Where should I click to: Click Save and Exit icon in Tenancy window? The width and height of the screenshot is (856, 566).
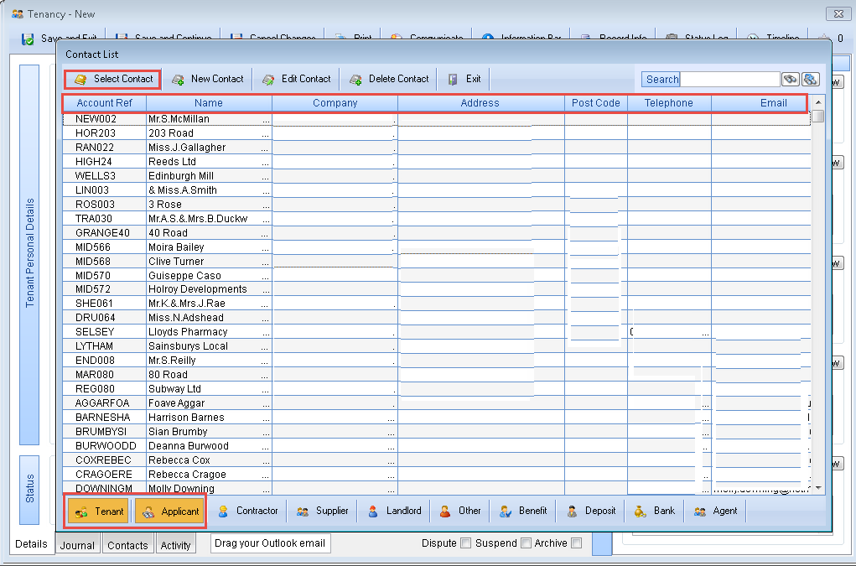[x=28, y=39]
